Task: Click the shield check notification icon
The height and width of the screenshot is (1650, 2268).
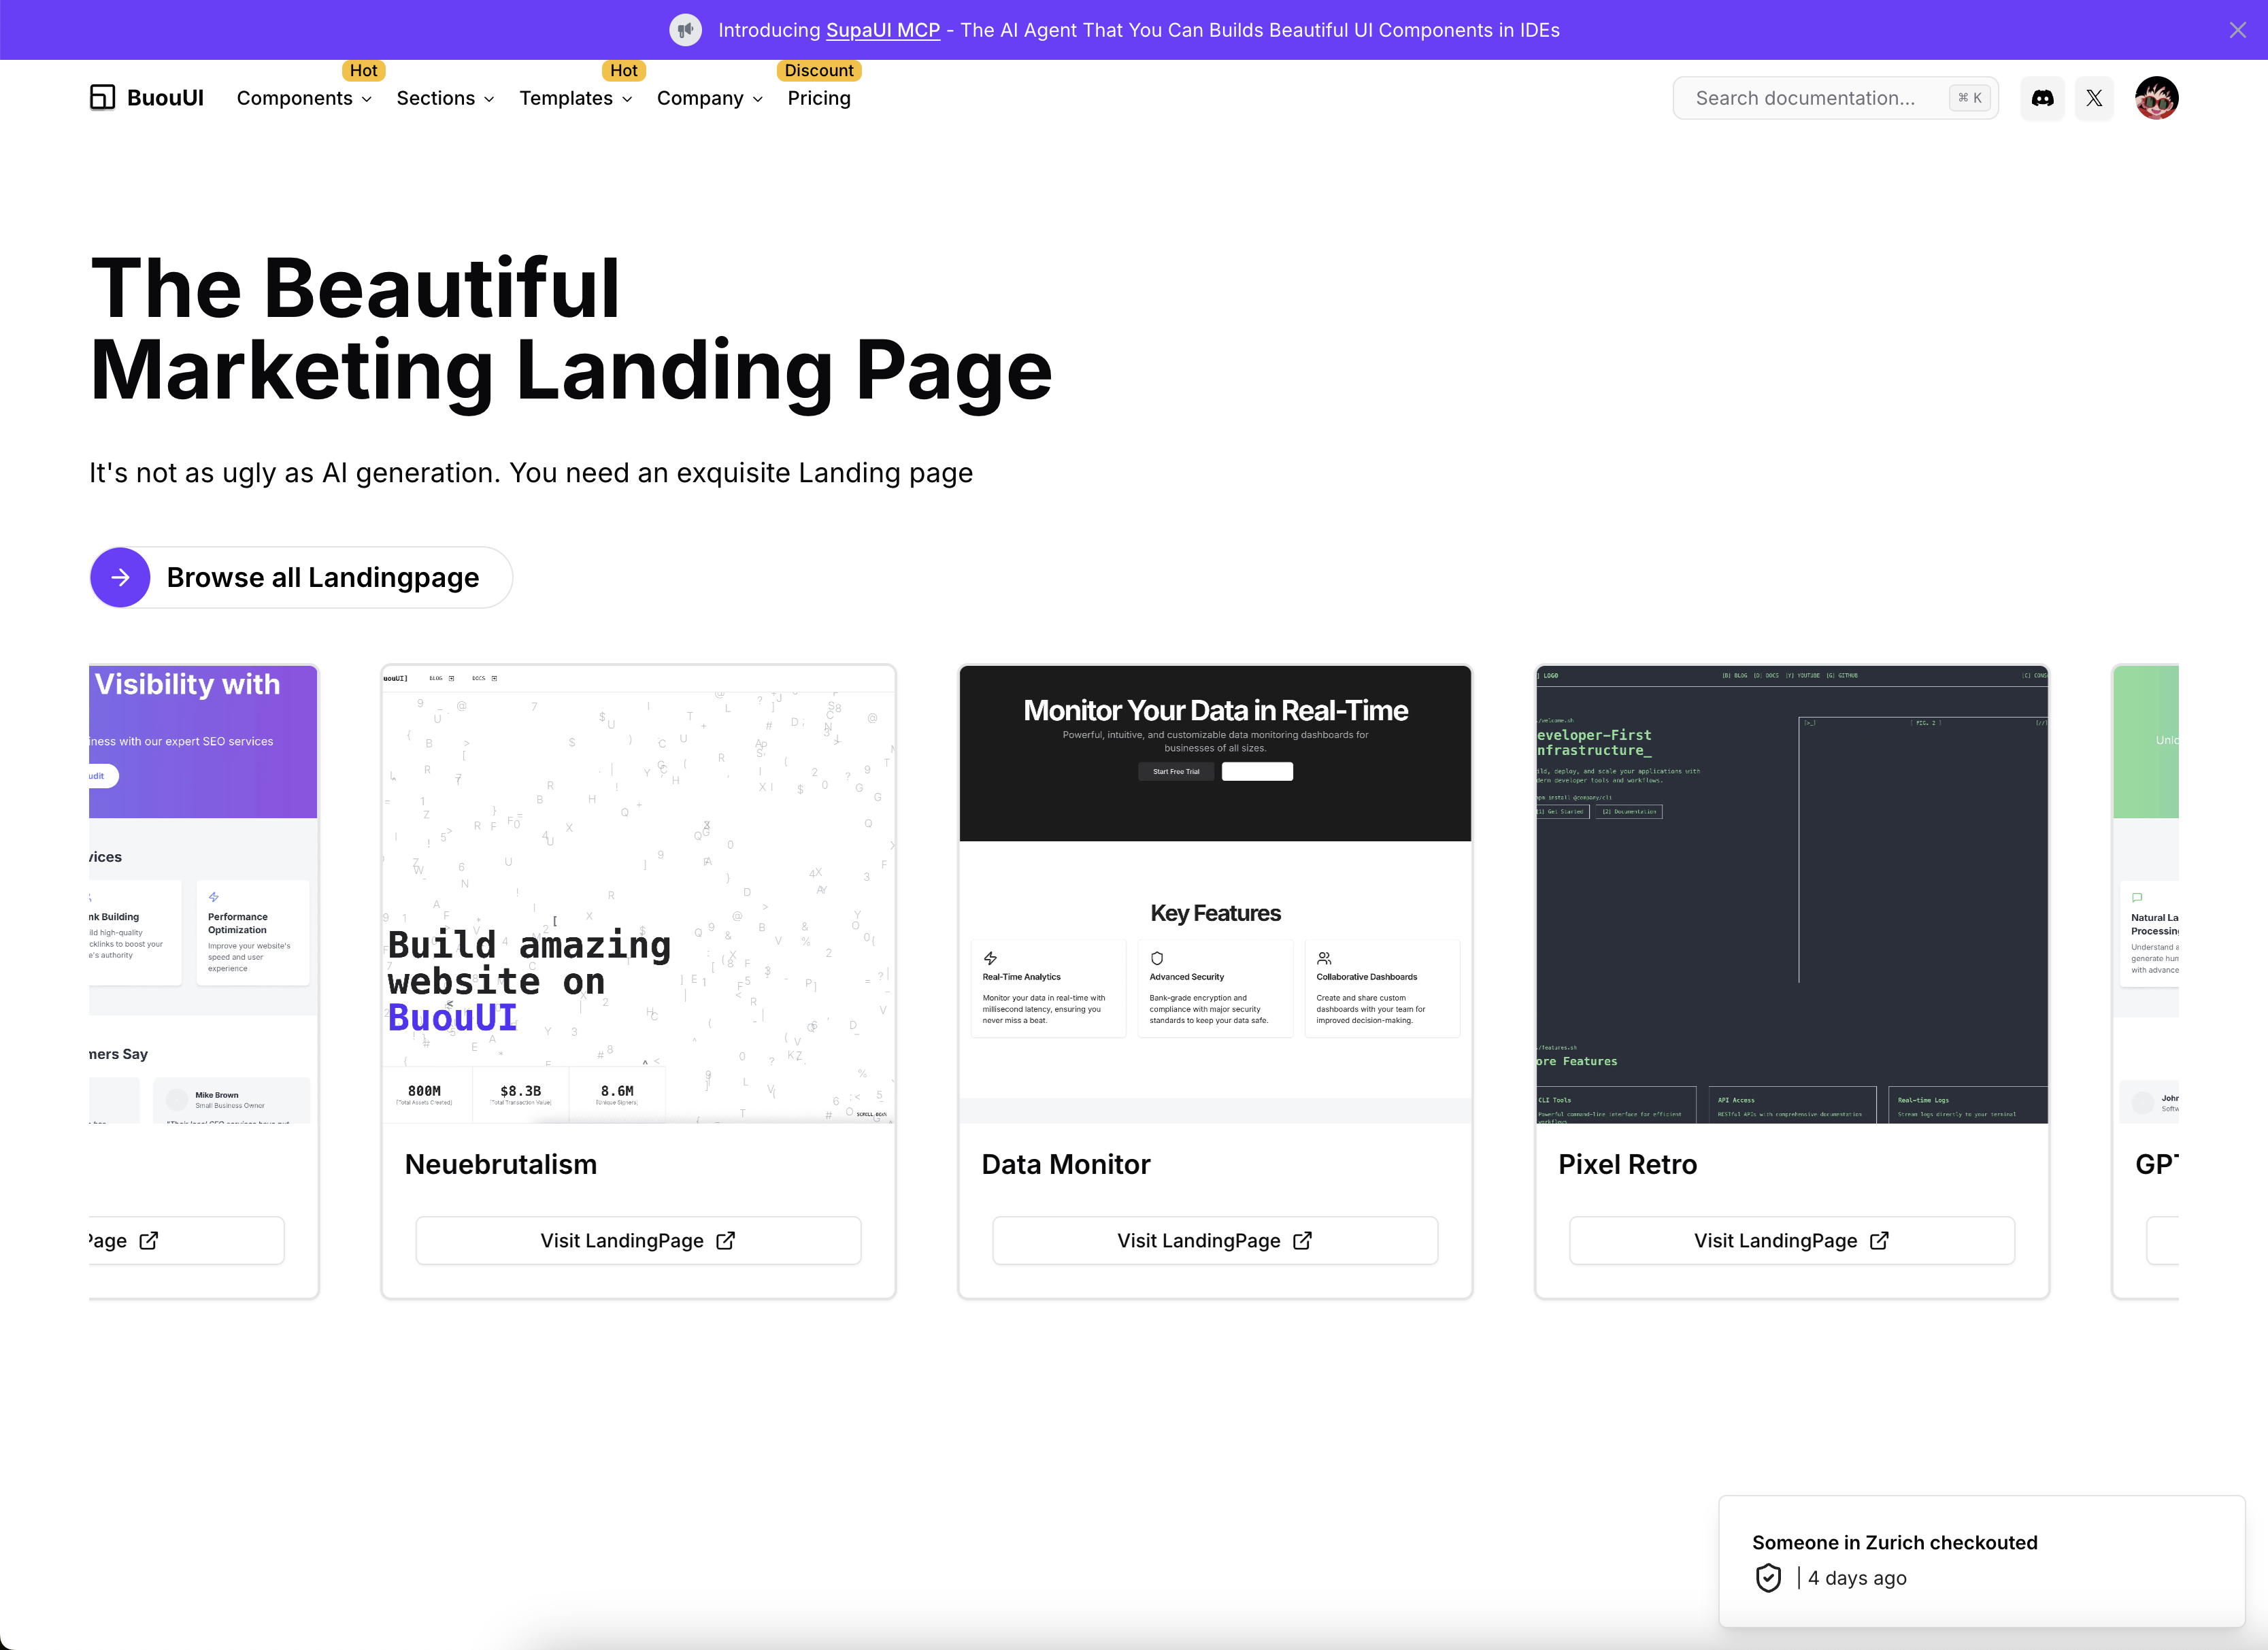Action: (1768, 1578)
